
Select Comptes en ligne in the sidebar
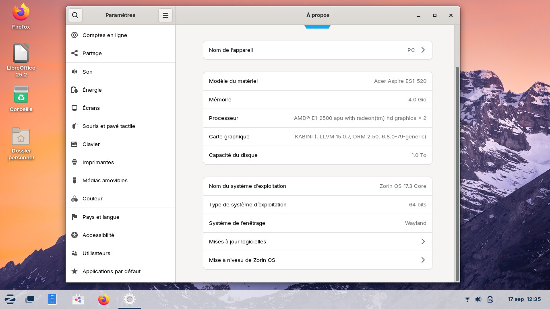(105, 35)
